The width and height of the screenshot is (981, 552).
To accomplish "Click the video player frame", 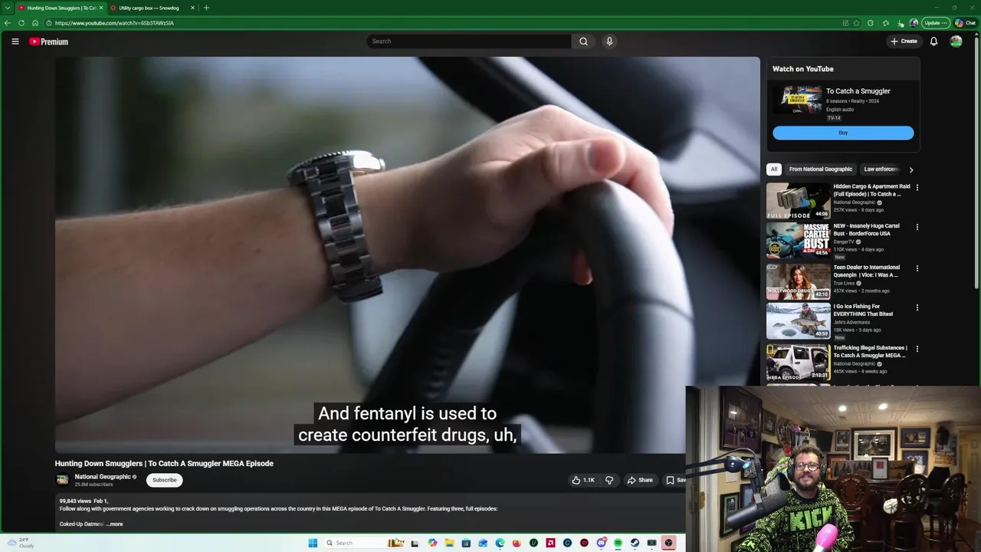I will (407, 255).
